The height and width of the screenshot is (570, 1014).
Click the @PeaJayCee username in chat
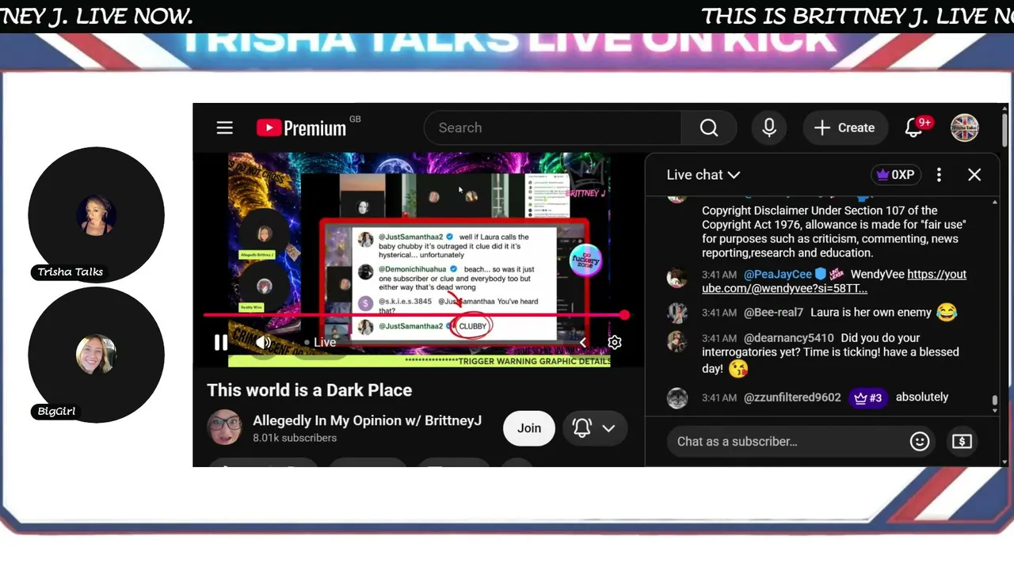[778, 275]
